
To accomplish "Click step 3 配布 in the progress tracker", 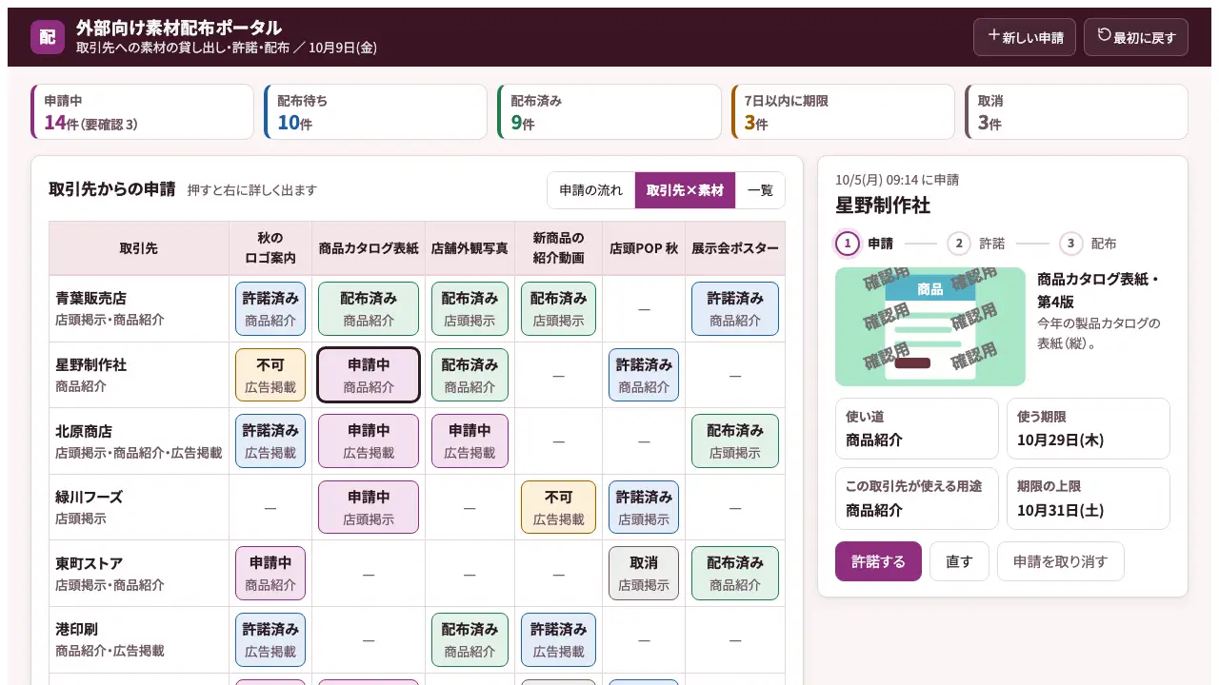I will pos(1089,244).
